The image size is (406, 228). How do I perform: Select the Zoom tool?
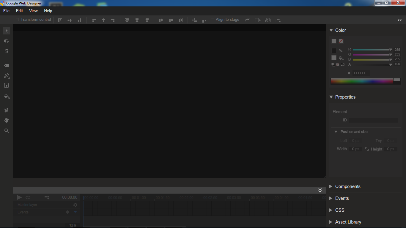[7, 130]
